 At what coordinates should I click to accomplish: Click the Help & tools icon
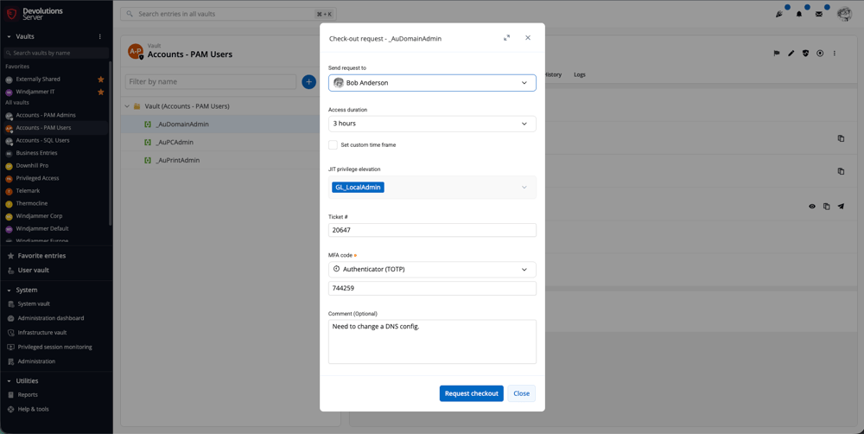pyautogui.click(x=11, y=409)
